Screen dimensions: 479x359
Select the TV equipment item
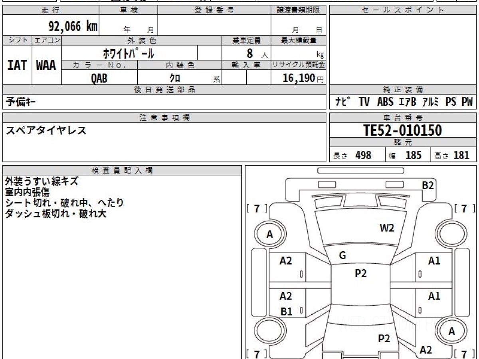[x=364, y=102]
